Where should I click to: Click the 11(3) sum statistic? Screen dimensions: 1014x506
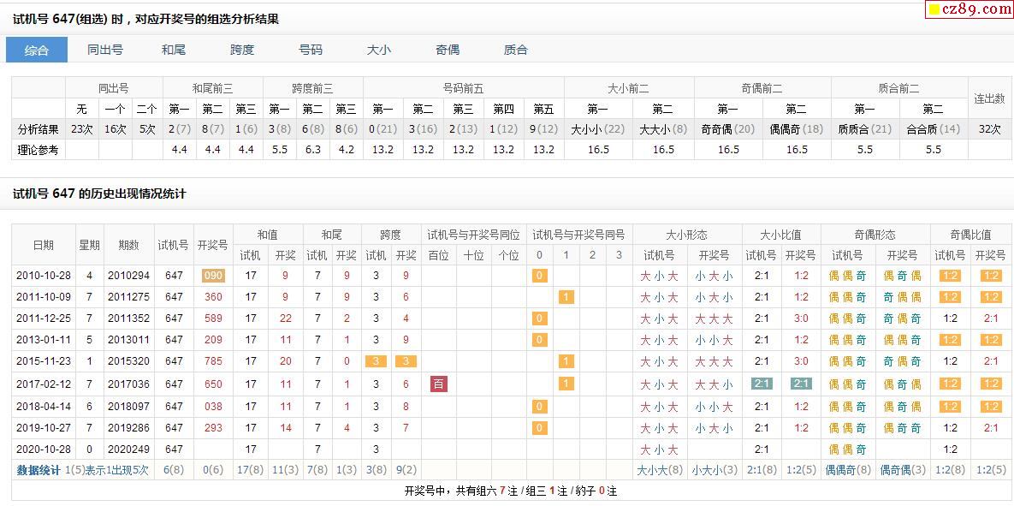point(285,470)
